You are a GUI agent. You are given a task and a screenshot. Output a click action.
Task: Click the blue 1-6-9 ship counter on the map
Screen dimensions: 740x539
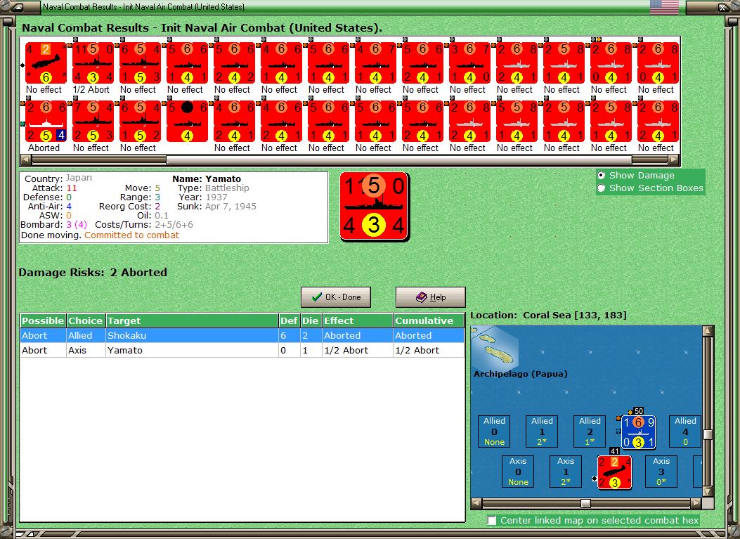pyautogui.click(x=638, y=432)
